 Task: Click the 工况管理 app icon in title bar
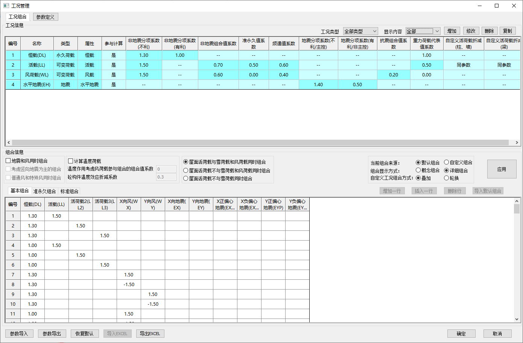[6, 6]
